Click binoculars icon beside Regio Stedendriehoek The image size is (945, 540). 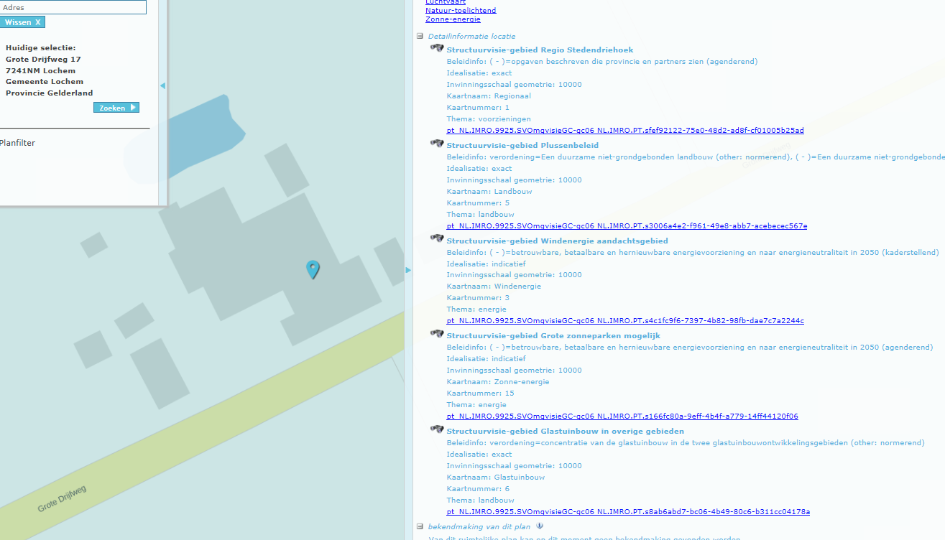click(x=437, y=48)
